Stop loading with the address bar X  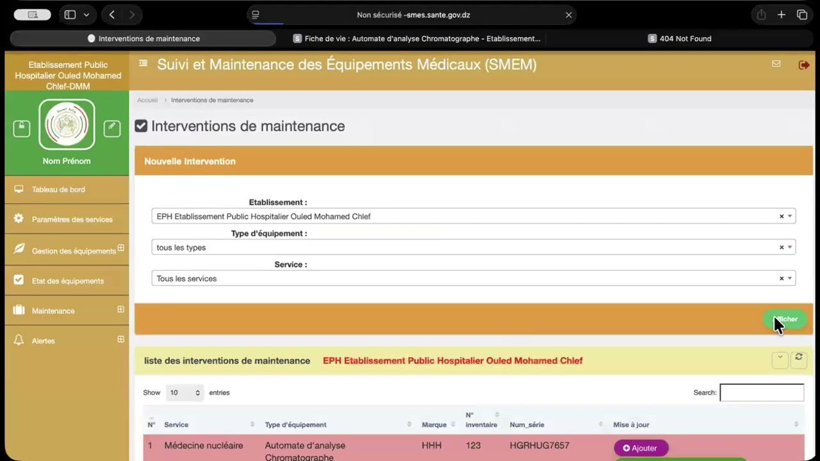pyautogui.click(x=568, y=15)
